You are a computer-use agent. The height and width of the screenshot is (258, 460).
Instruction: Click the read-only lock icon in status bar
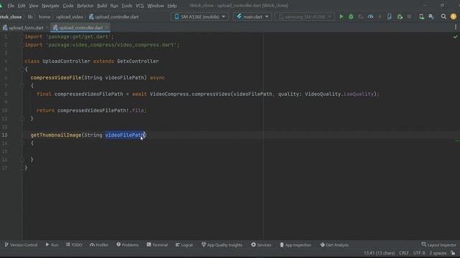pos(454,253)
